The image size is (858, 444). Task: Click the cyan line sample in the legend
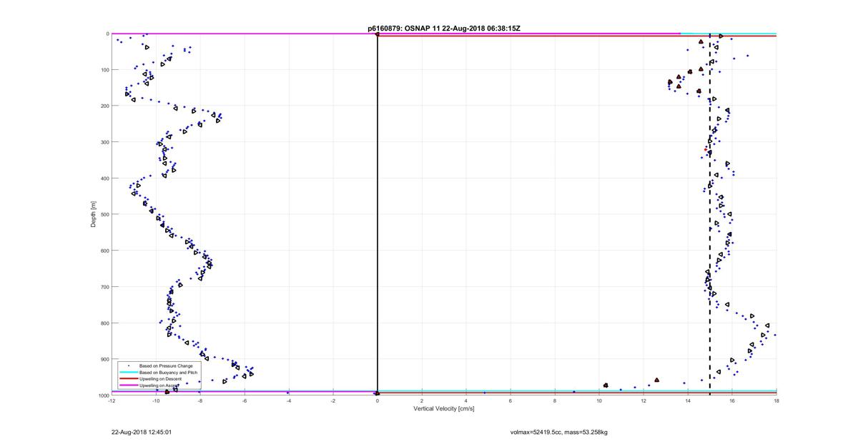coord(129,373)
